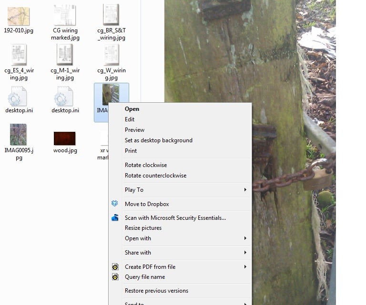The image size is (366, 305).
Task: Click the Create PDF from file icon
Action: click(115, 267)
